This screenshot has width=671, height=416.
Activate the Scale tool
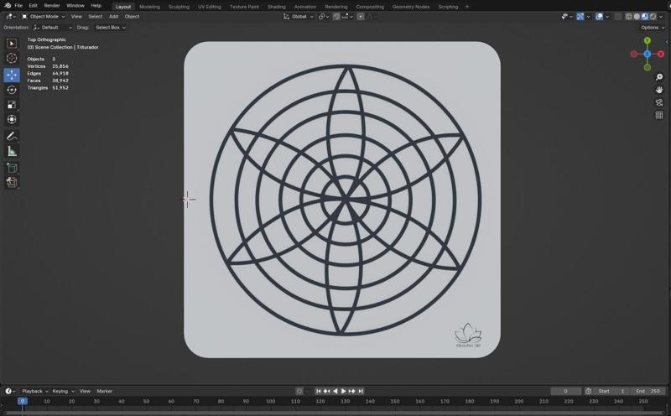click(12, 105)
